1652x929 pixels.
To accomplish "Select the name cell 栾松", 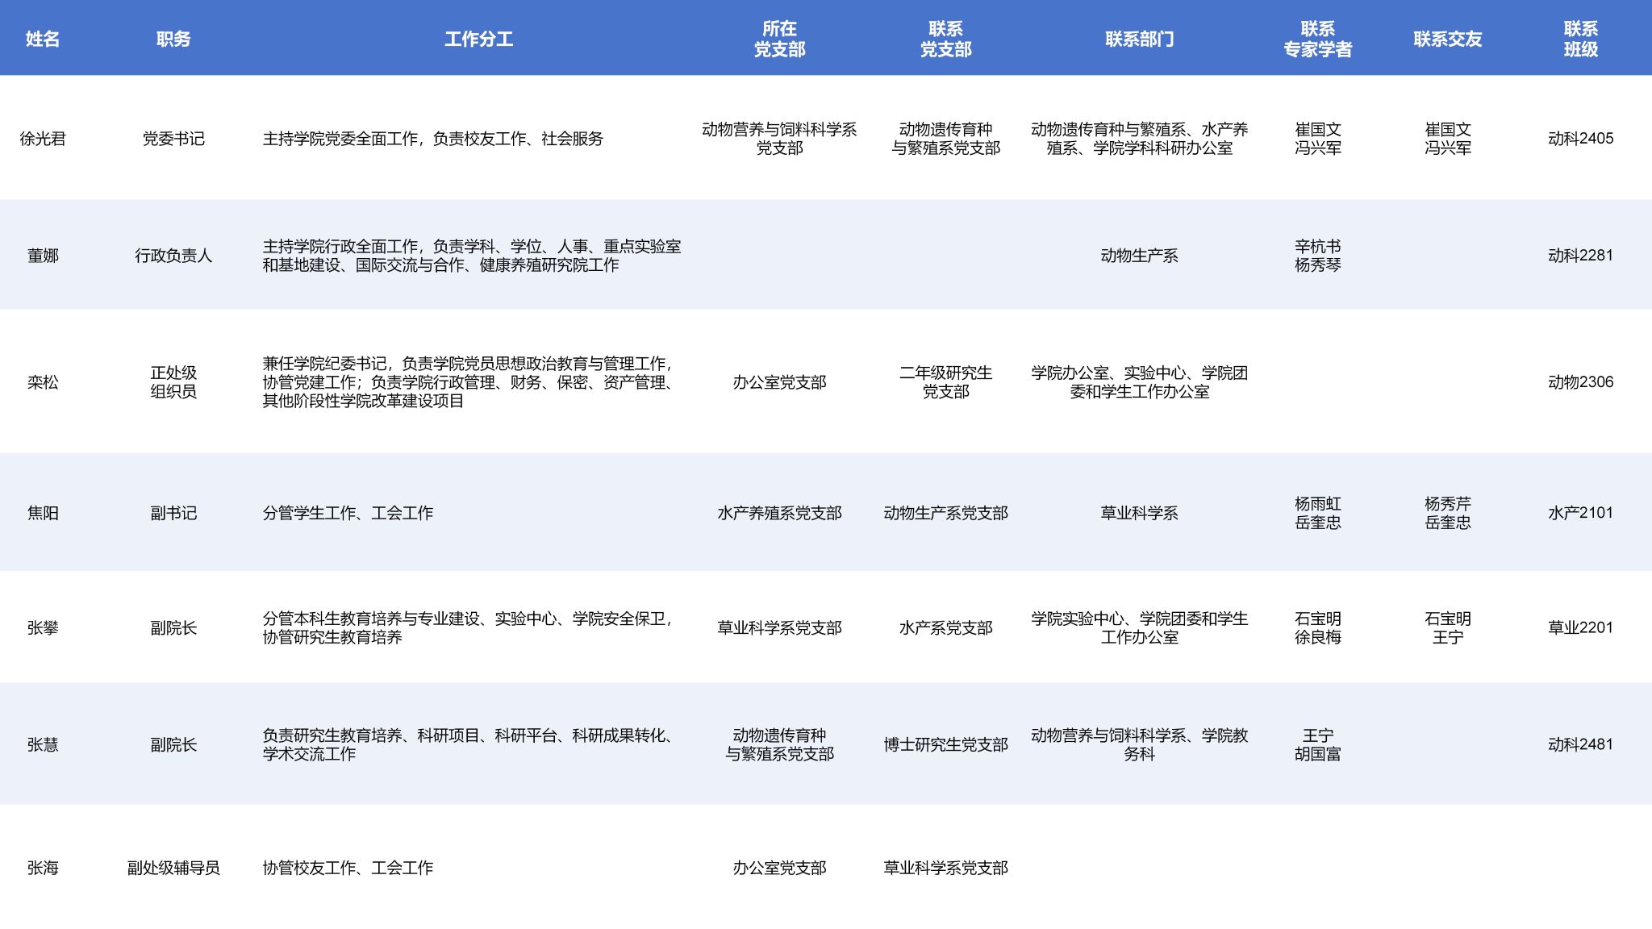I will click(x=43, y=382).
